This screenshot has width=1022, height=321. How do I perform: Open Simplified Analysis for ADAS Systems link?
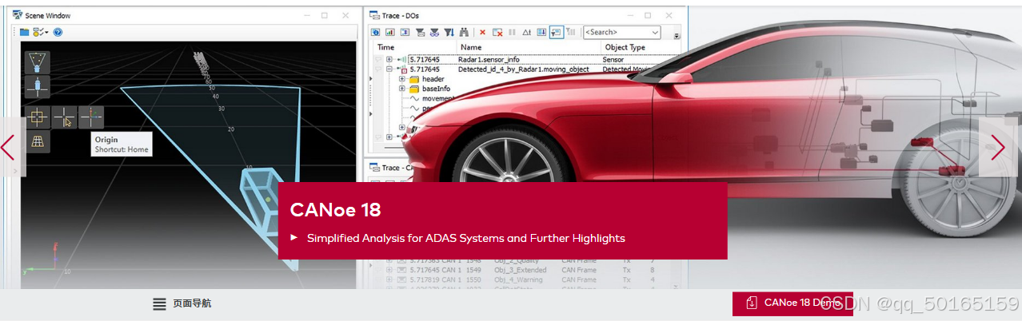tap(465, 238)
